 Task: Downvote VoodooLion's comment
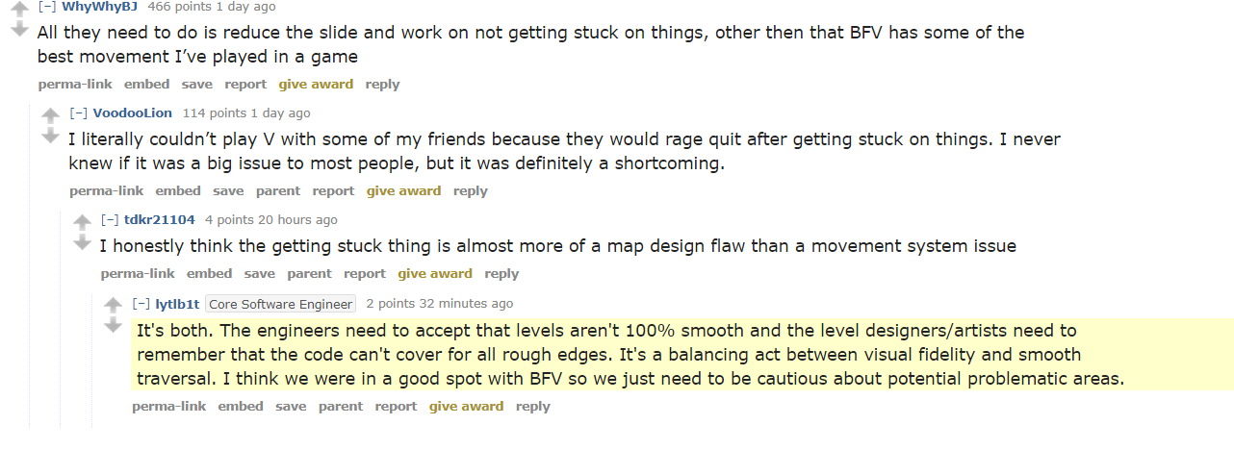[x=51, y=137]
